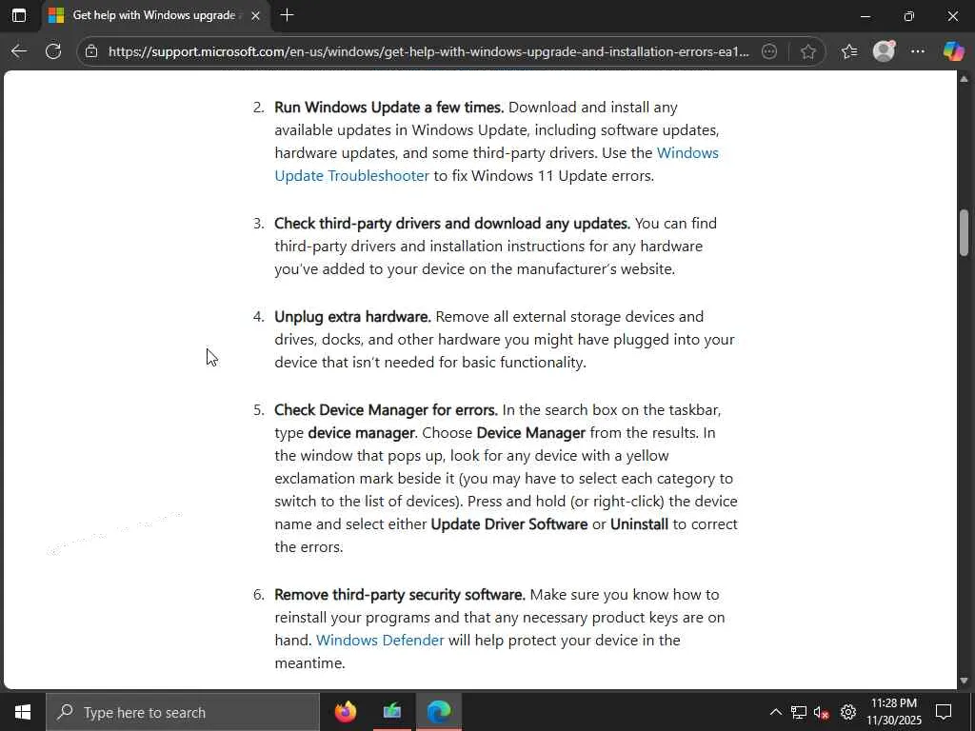975x731 pixels.
Task: Click the 'Remove third-party security software.' heading
Action: point(400,594)
